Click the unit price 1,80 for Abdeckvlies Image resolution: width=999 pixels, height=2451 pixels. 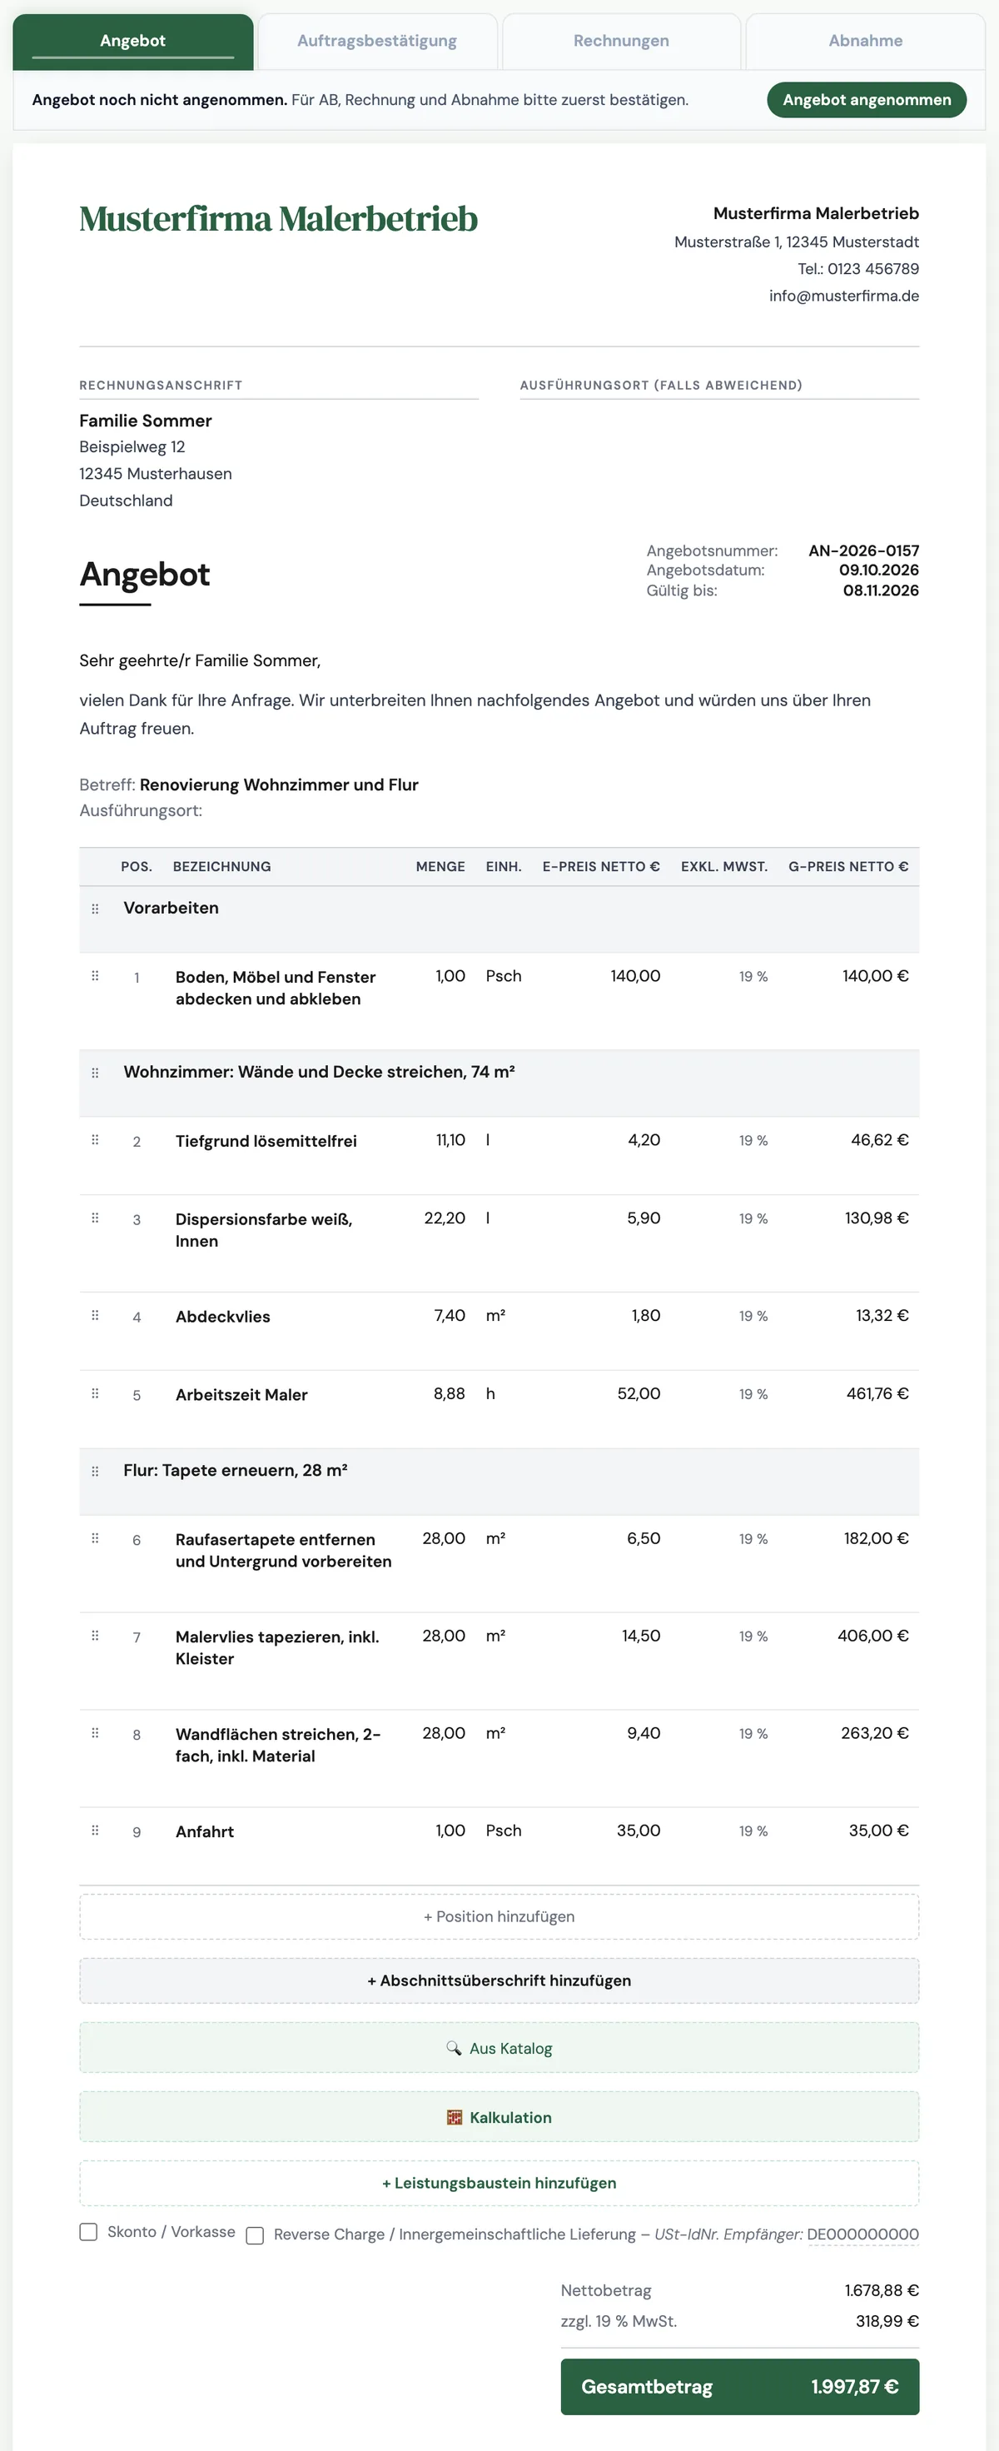[x=646, y=1315]
